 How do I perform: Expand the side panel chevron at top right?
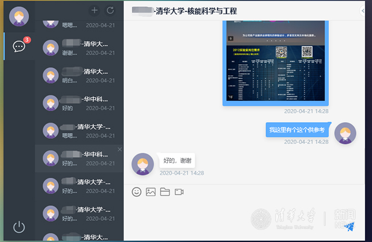pos(363,11)
